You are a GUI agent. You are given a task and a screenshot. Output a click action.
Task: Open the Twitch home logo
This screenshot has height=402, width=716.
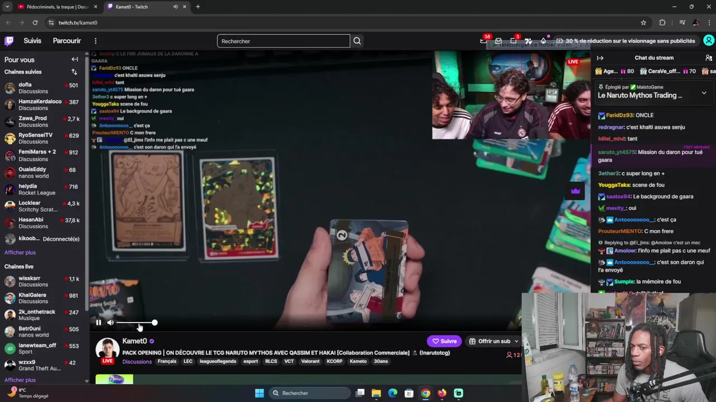(x=9, y=41)
